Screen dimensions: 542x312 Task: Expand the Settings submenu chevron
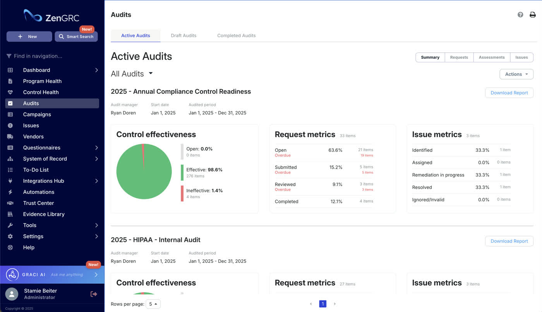(x=96, y=237)
